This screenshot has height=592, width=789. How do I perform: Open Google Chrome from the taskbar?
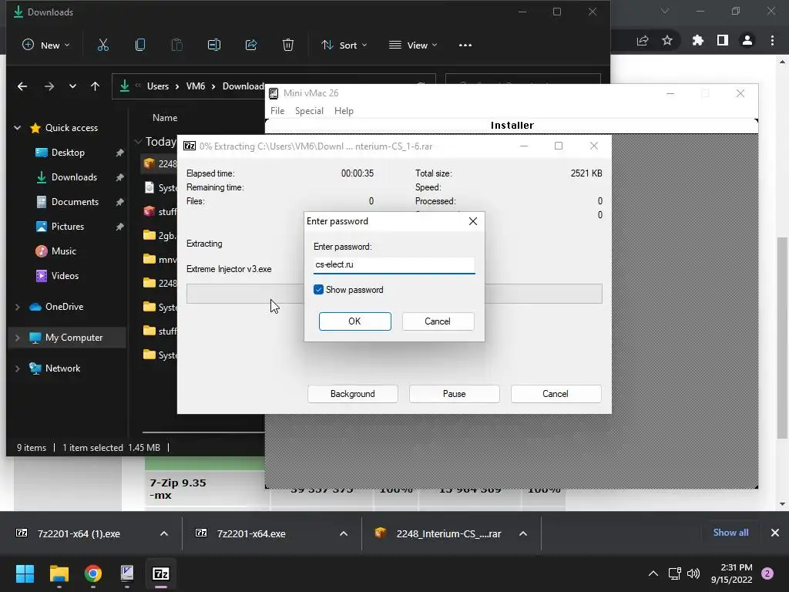(93, 573)
